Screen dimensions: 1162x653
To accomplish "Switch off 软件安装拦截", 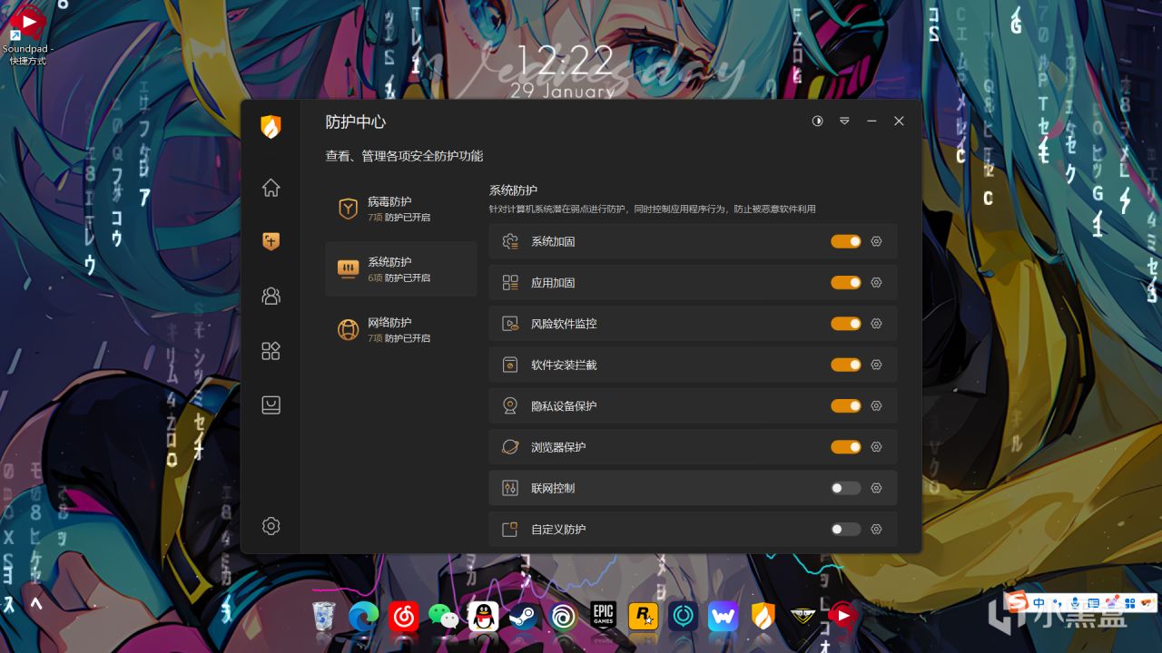I will tap(846, 365).
